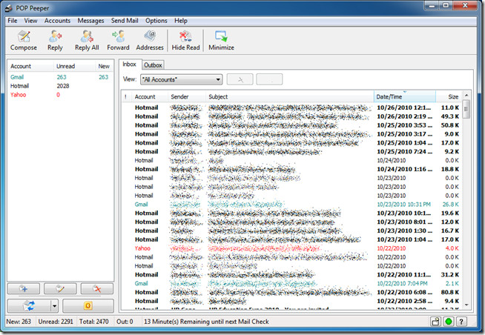Viewport: 485px width, 335px height.
Task: Click the Reply All toolbar icon
Action: [x=87, y=41]
